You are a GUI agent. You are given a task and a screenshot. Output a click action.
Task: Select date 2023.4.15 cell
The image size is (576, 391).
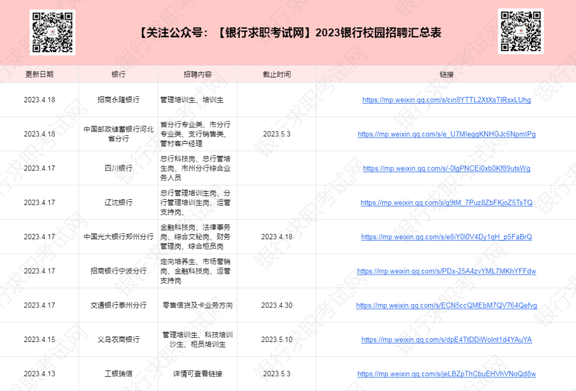[x=39, y=339]
